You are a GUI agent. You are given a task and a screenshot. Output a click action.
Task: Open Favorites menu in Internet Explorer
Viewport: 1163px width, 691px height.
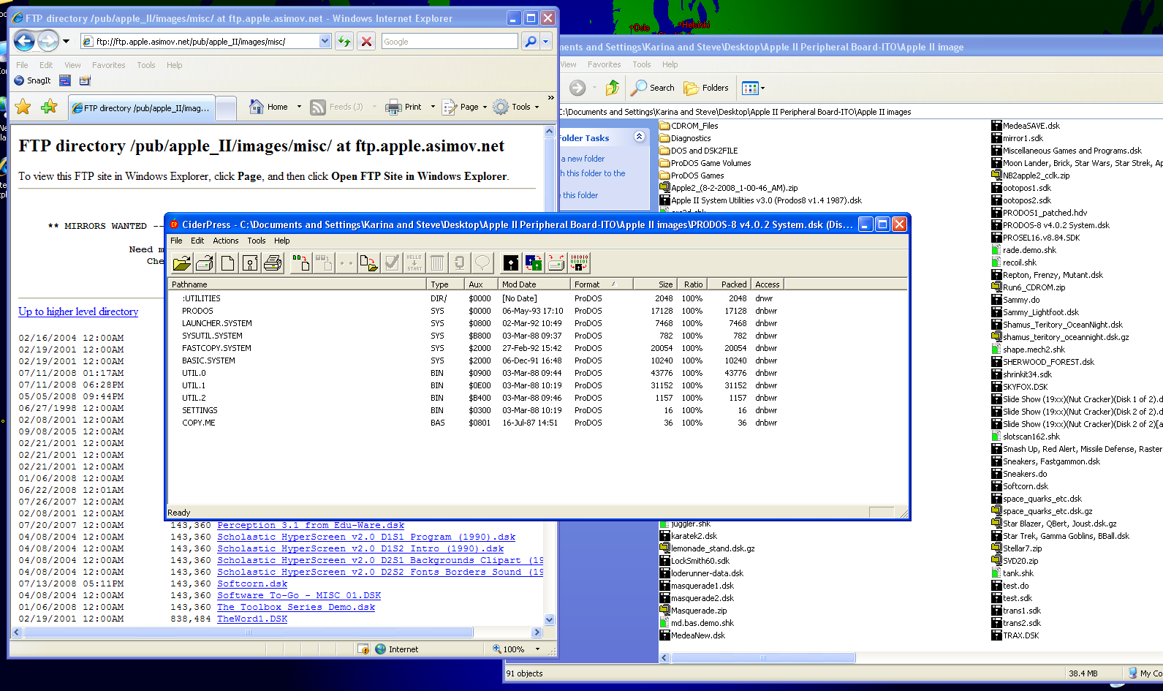point(109,65)
